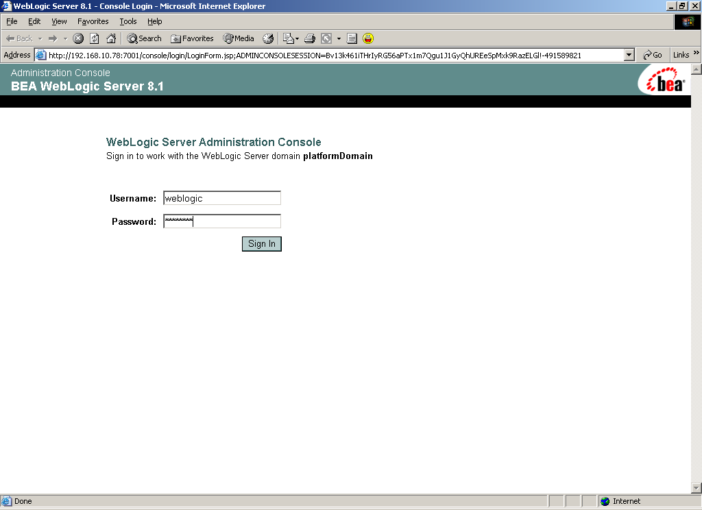Click the Internet zone status icon
The image size is (702, 510).
click(605, 501)
